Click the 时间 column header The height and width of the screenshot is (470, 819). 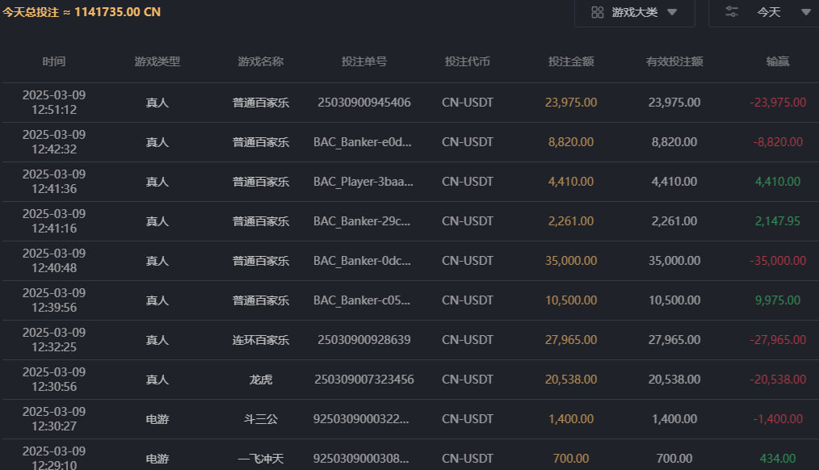[54, 61]
